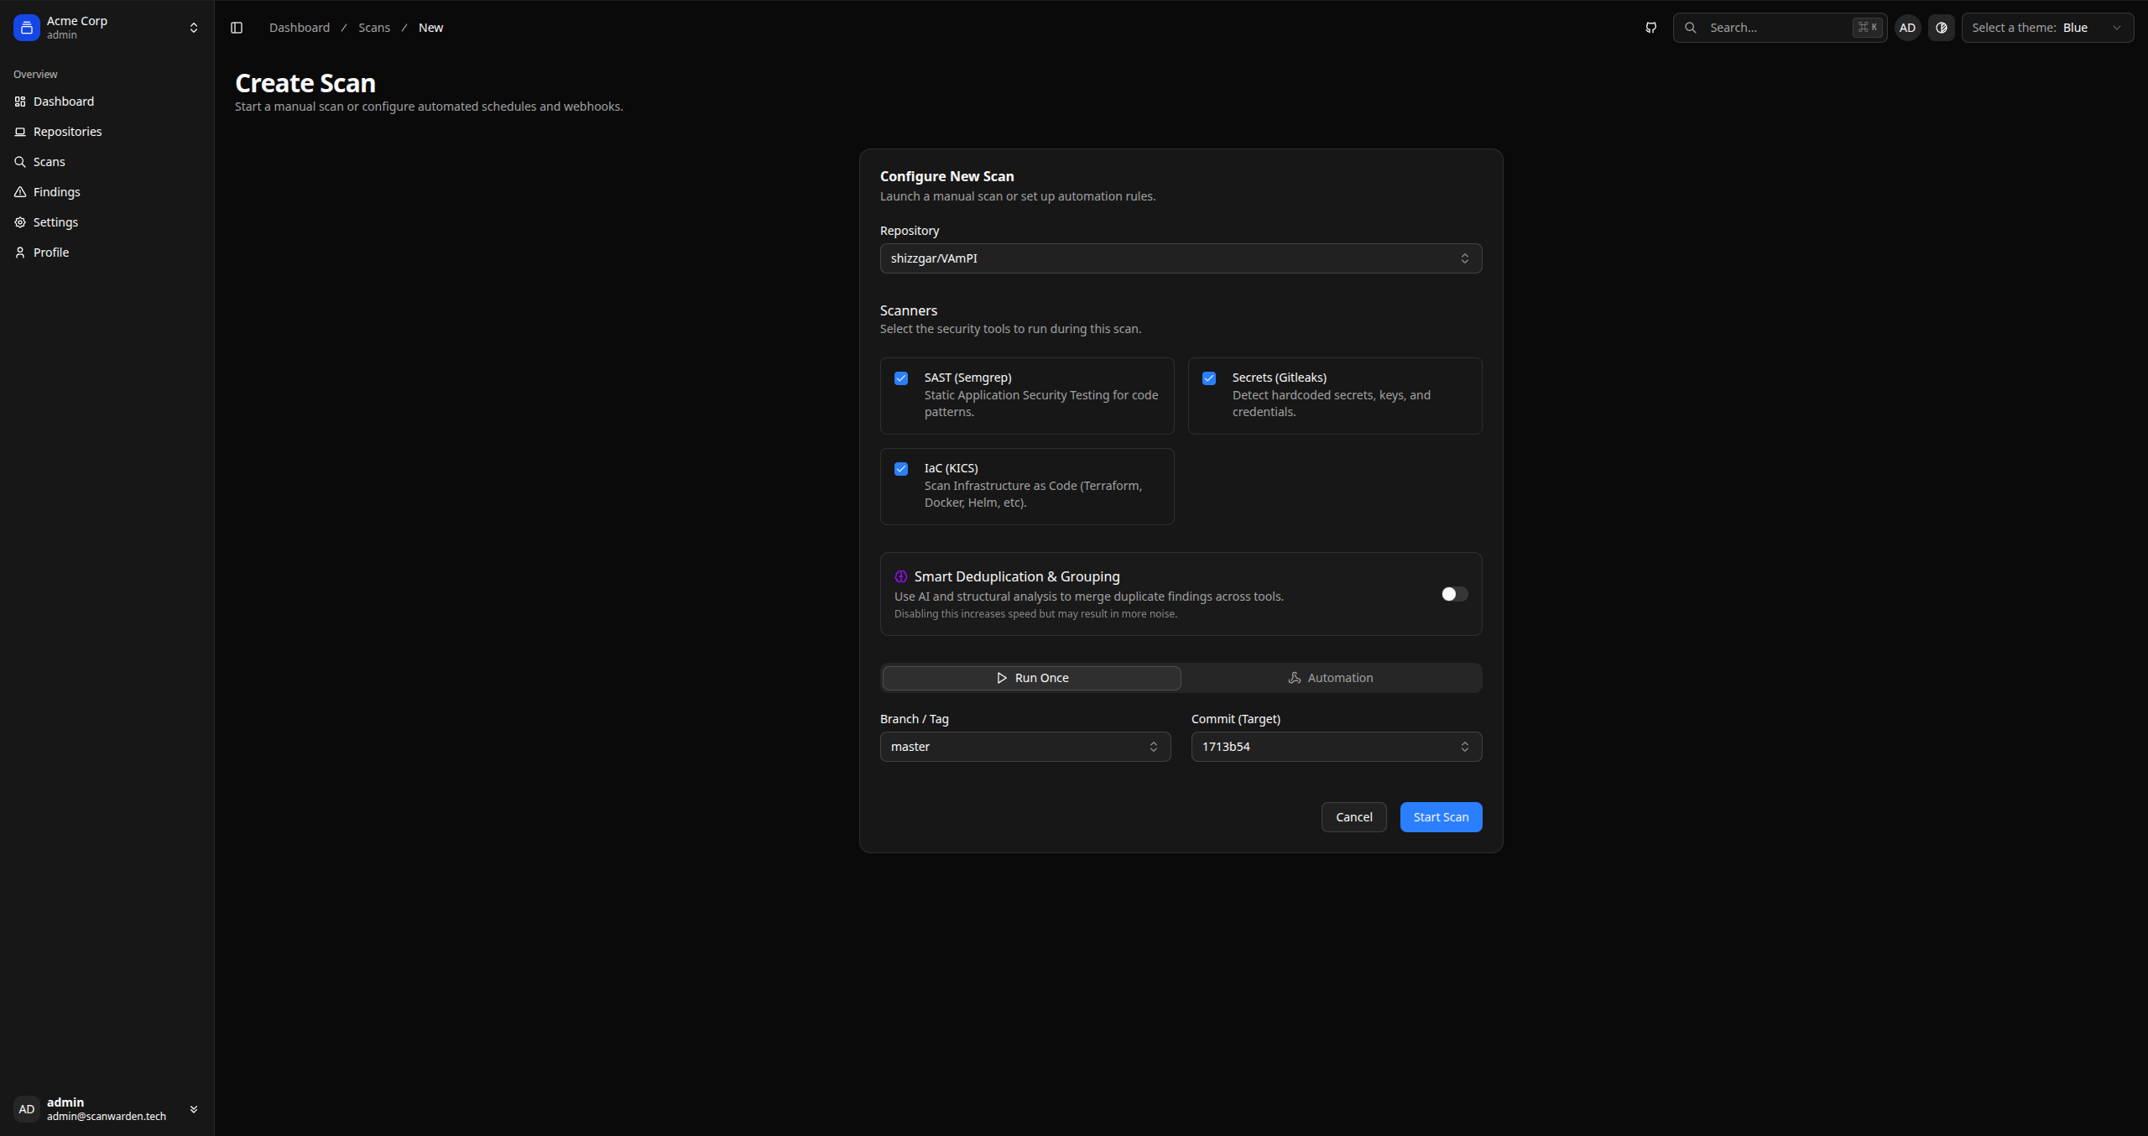This screenshot has height=1136, width=2148.
Task: View Findings from the sidebar
Action: 56,191
